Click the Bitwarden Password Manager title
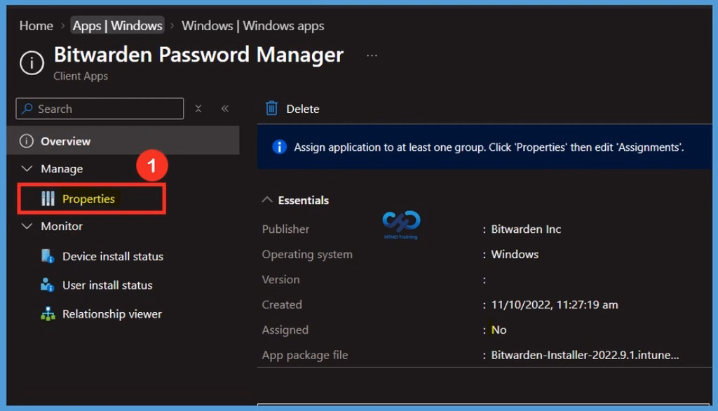The height and width of the screenshot is (411, 718). coord(198,55)
